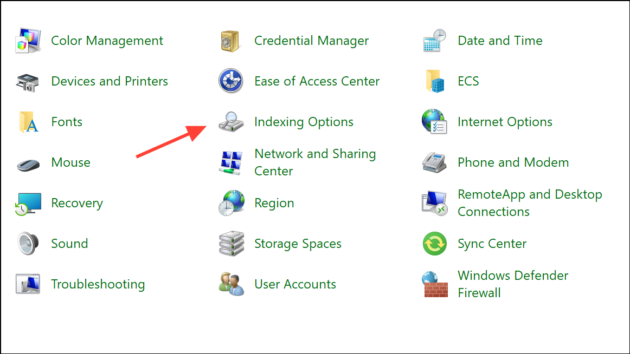Launch the Internet Options link
630x354 pixels.
505,122
